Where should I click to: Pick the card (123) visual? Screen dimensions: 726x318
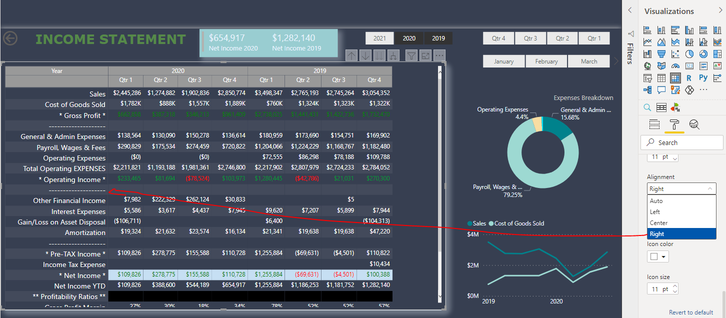689,66
